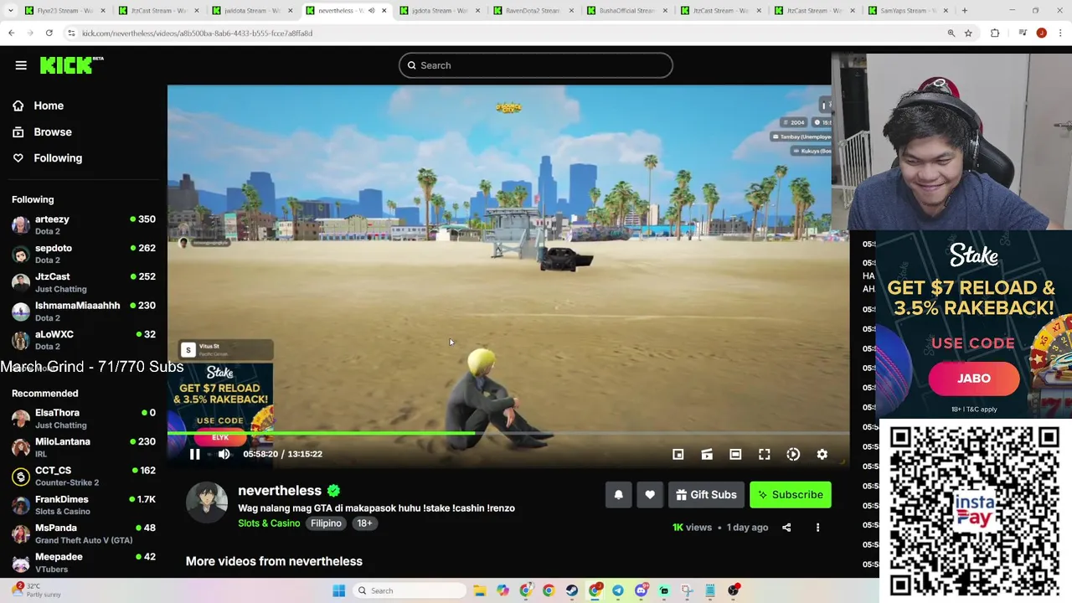Share the video via share icon

(786, 528)
